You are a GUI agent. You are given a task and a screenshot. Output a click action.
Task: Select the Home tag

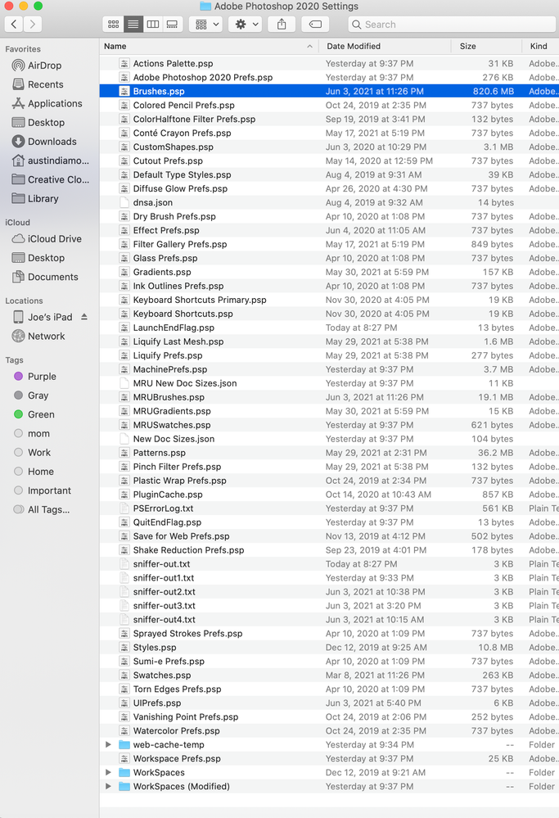[41, 472]
